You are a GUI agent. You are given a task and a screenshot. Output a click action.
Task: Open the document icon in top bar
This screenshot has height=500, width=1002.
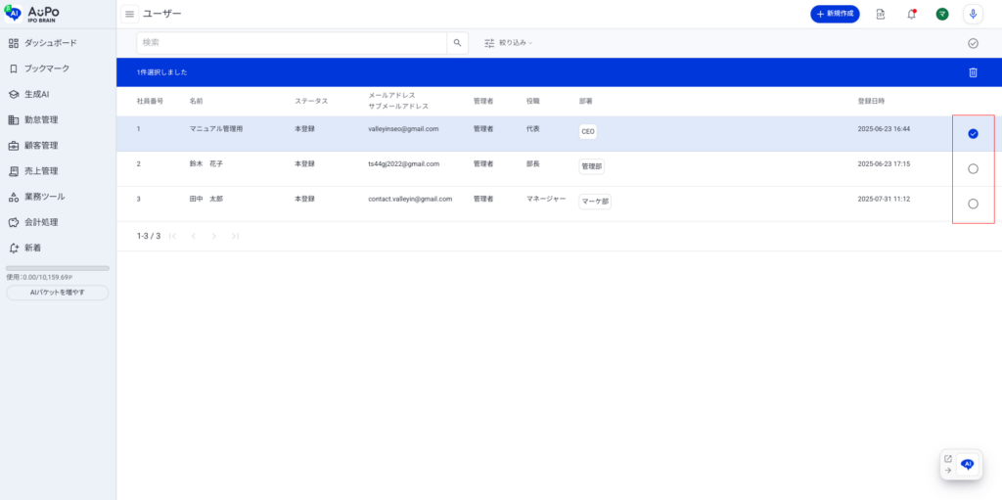pyautogui.click(x=881, y=14)
